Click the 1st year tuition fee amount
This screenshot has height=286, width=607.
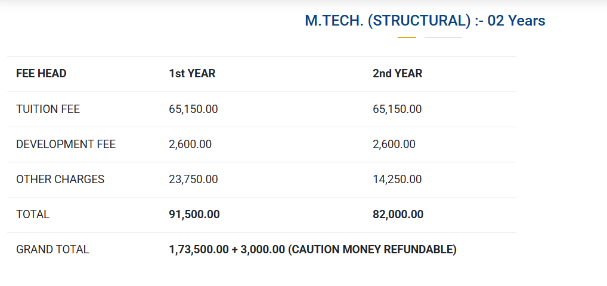(193, 109)
